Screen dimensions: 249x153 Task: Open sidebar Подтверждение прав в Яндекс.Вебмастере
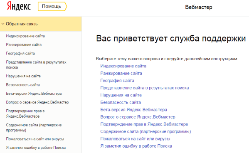pos(25,114)
